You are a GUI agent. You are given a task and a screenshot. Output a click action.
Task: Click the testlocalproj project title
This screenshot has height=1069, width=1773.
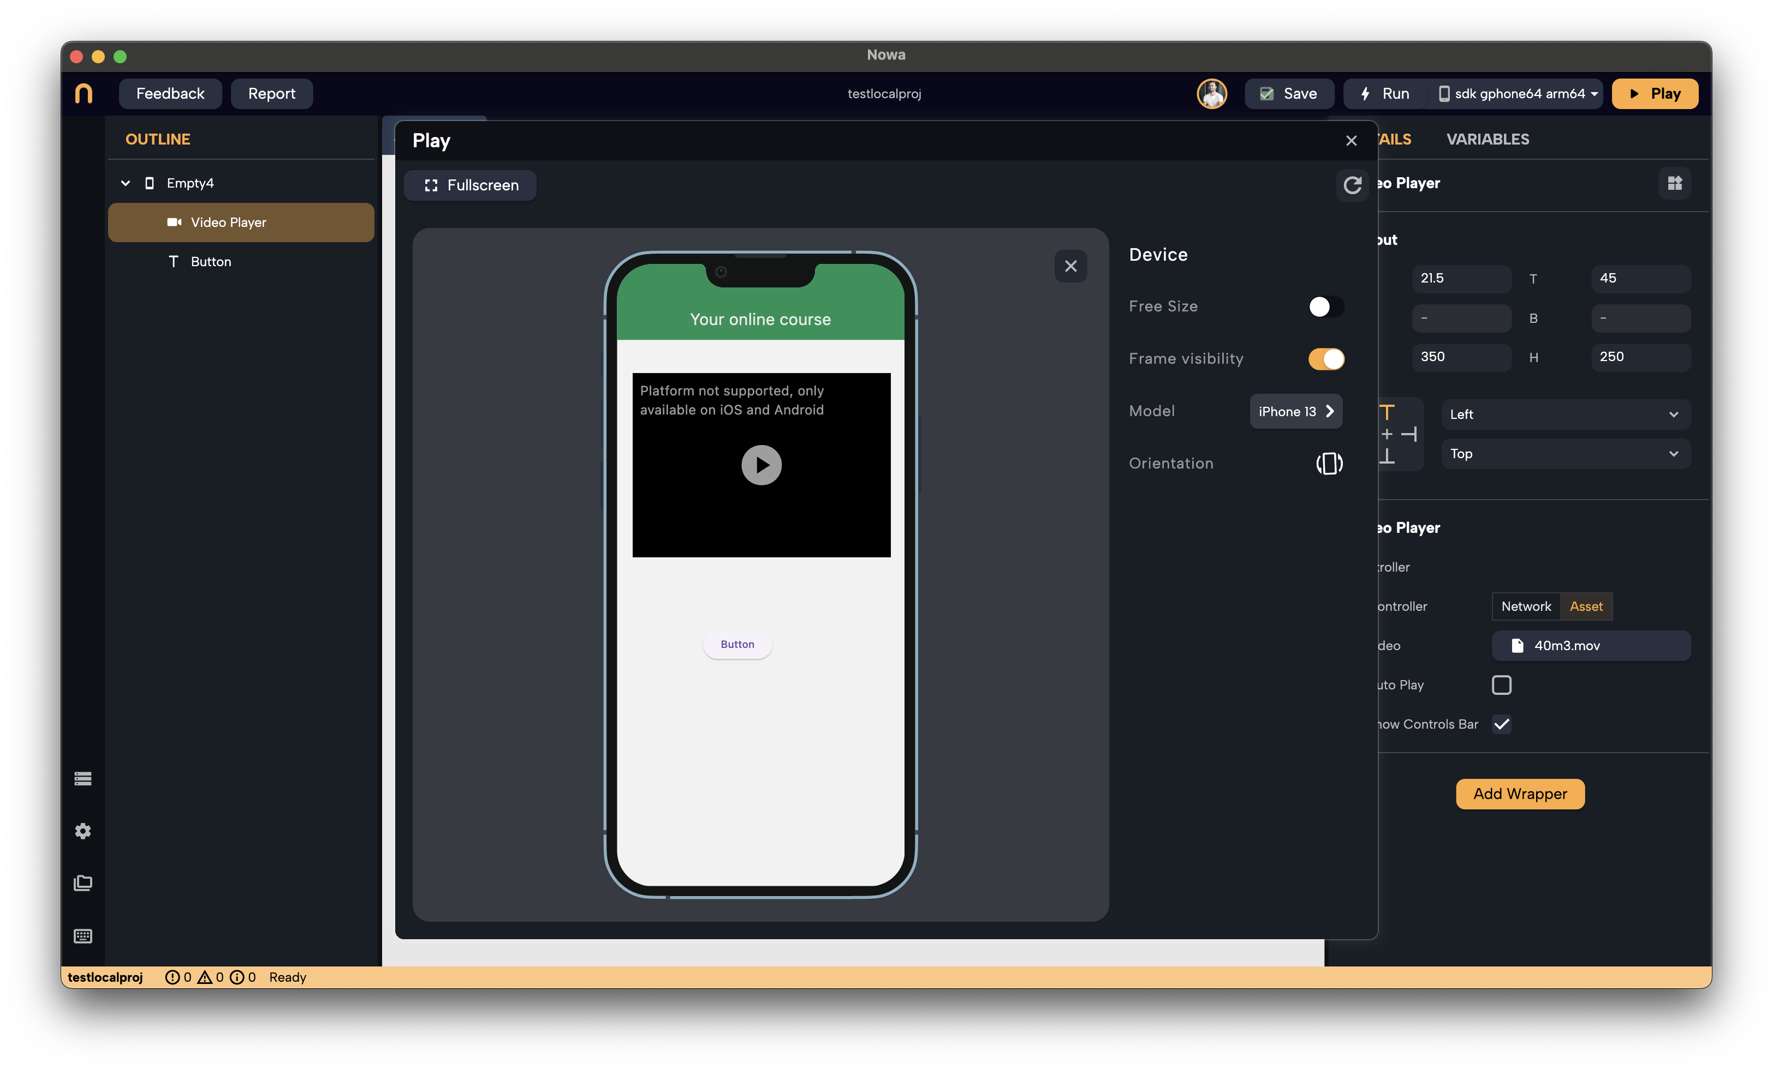(x=884, y=93)
